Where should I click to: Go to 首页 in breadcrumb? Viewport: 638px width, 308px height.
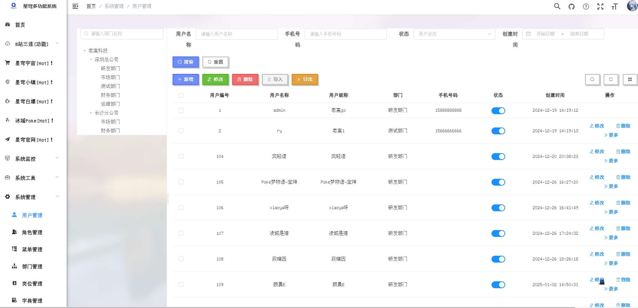(x=91, y=6)
